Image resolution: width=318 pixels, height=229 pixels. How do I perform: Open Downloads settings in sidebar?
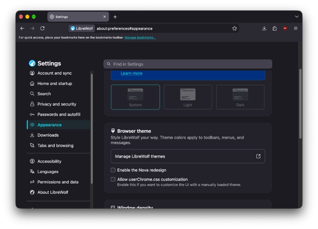(58, 135)
